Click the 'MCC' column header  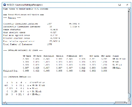pos(81,56)
